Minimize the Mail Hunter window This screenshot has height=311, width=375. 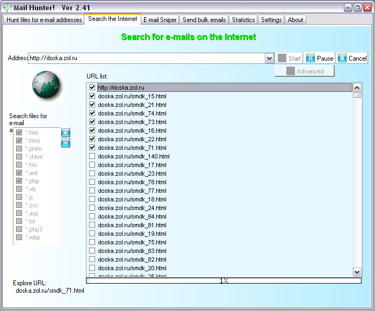coord(348,8)
